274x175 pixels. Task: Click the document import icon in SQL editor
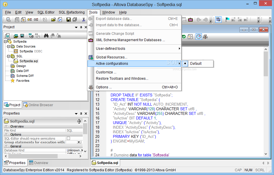(x=190, y=37)
